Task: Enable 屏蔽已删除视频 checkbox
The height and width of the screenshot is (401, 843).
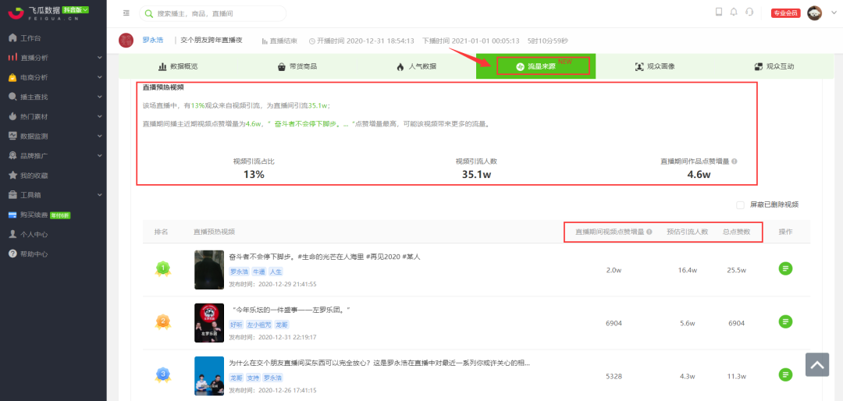Action: [x=740, y=205]
